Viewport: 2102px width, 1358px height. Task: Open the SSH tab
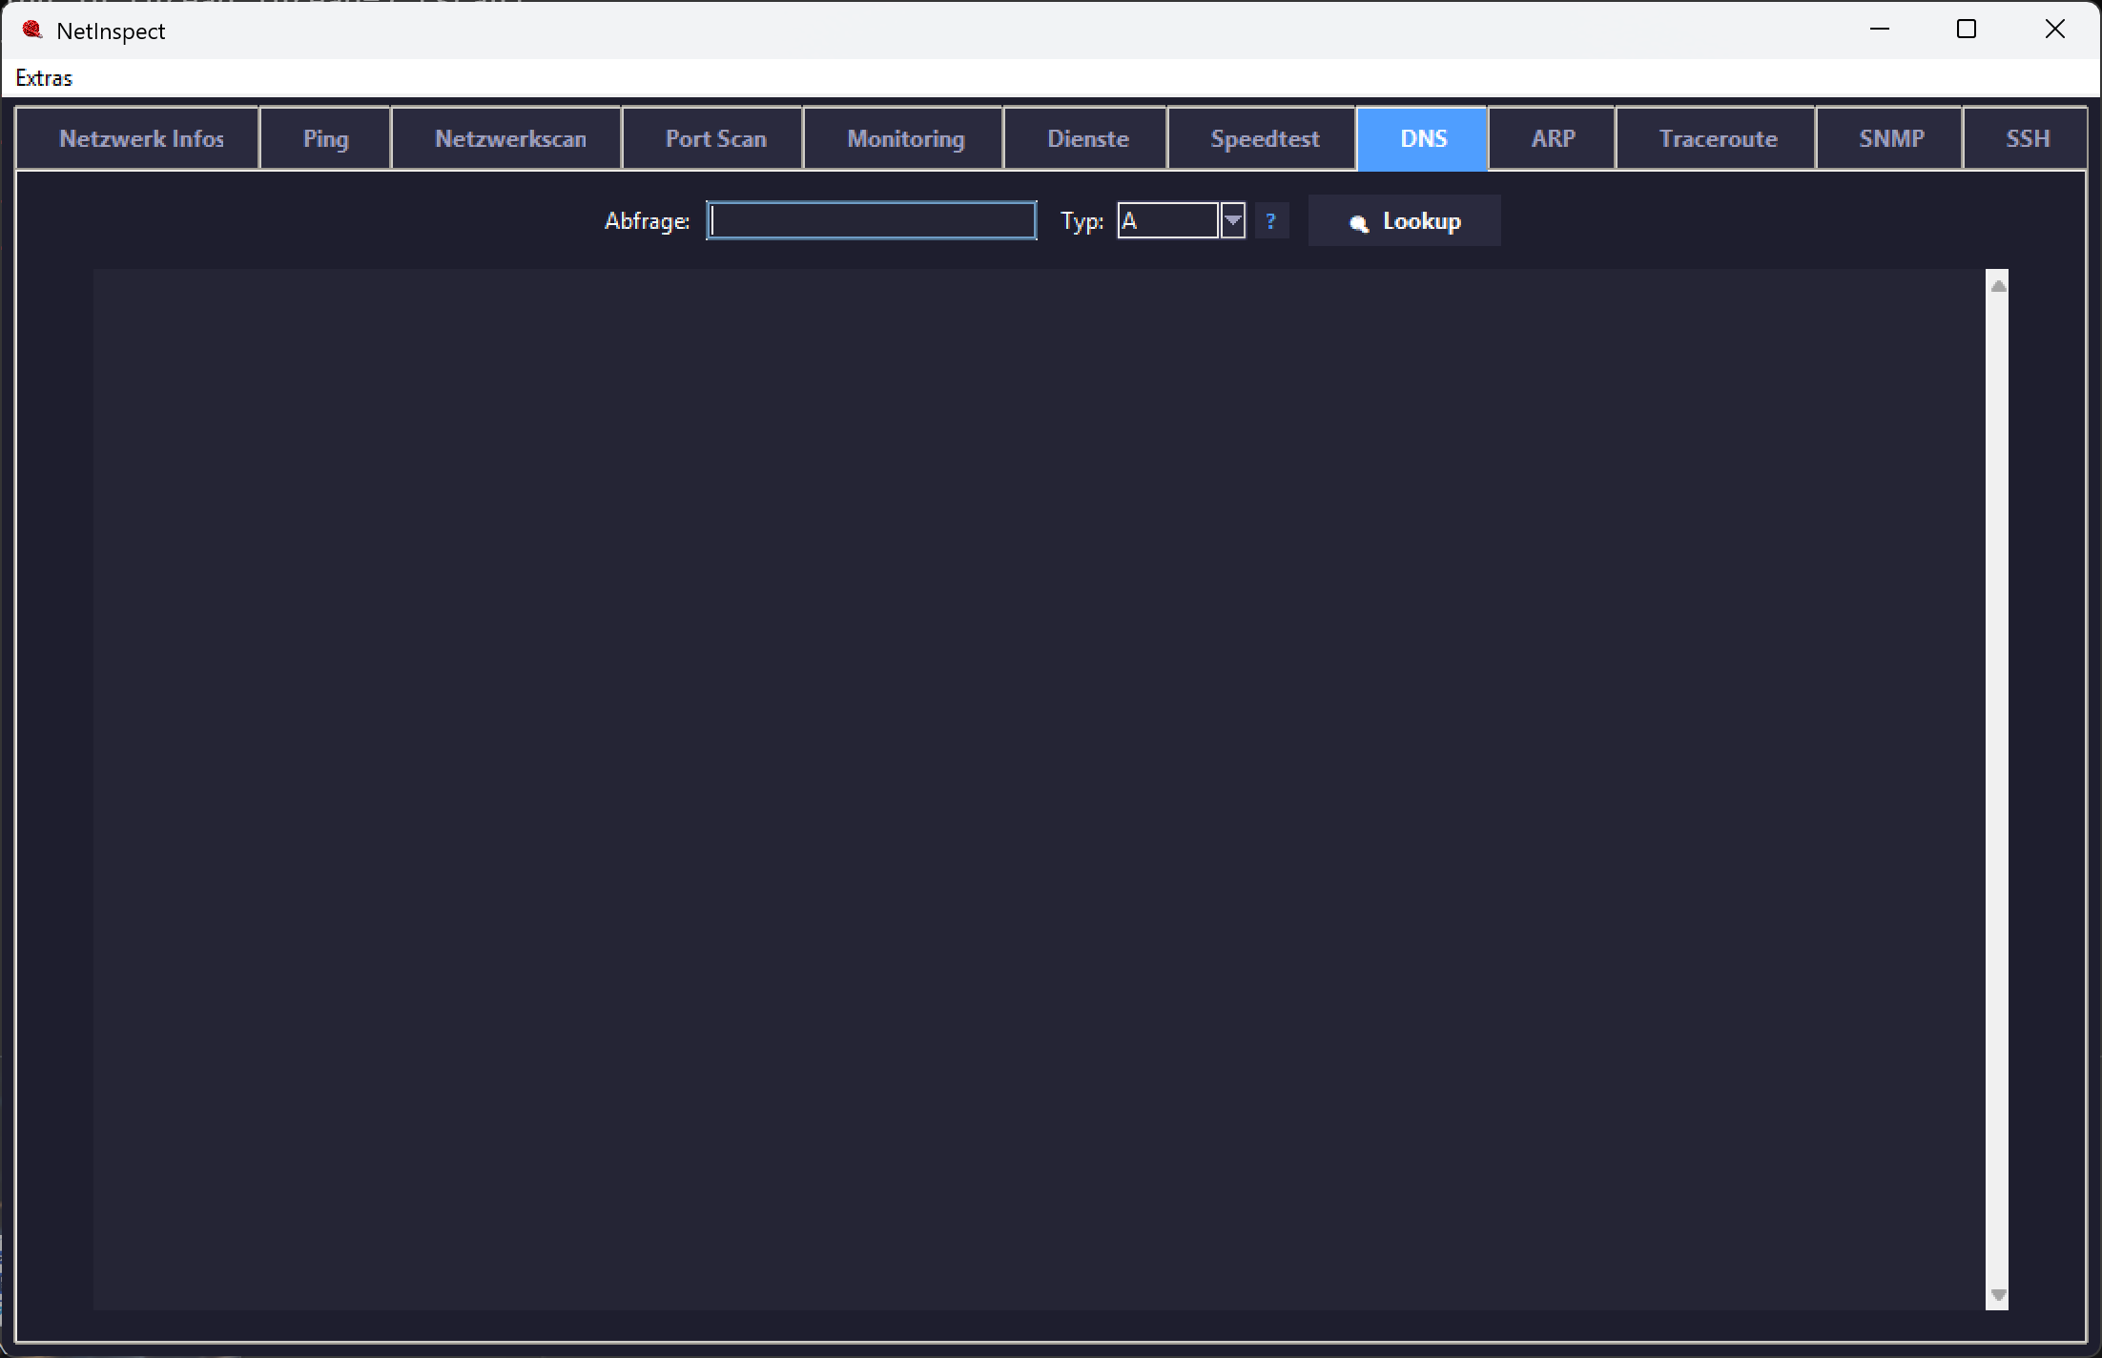pos(2026,139)
